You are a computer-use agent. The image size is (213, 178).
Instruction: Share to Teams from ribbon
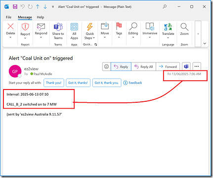point(58,31)
